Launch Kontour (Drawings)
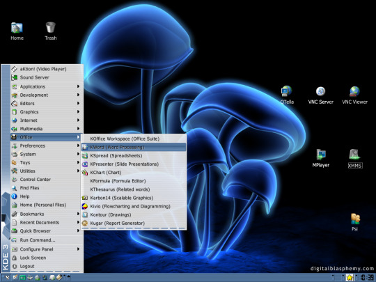Image resolution: width=376 pixels, height=282 pixels. [134, 214]
